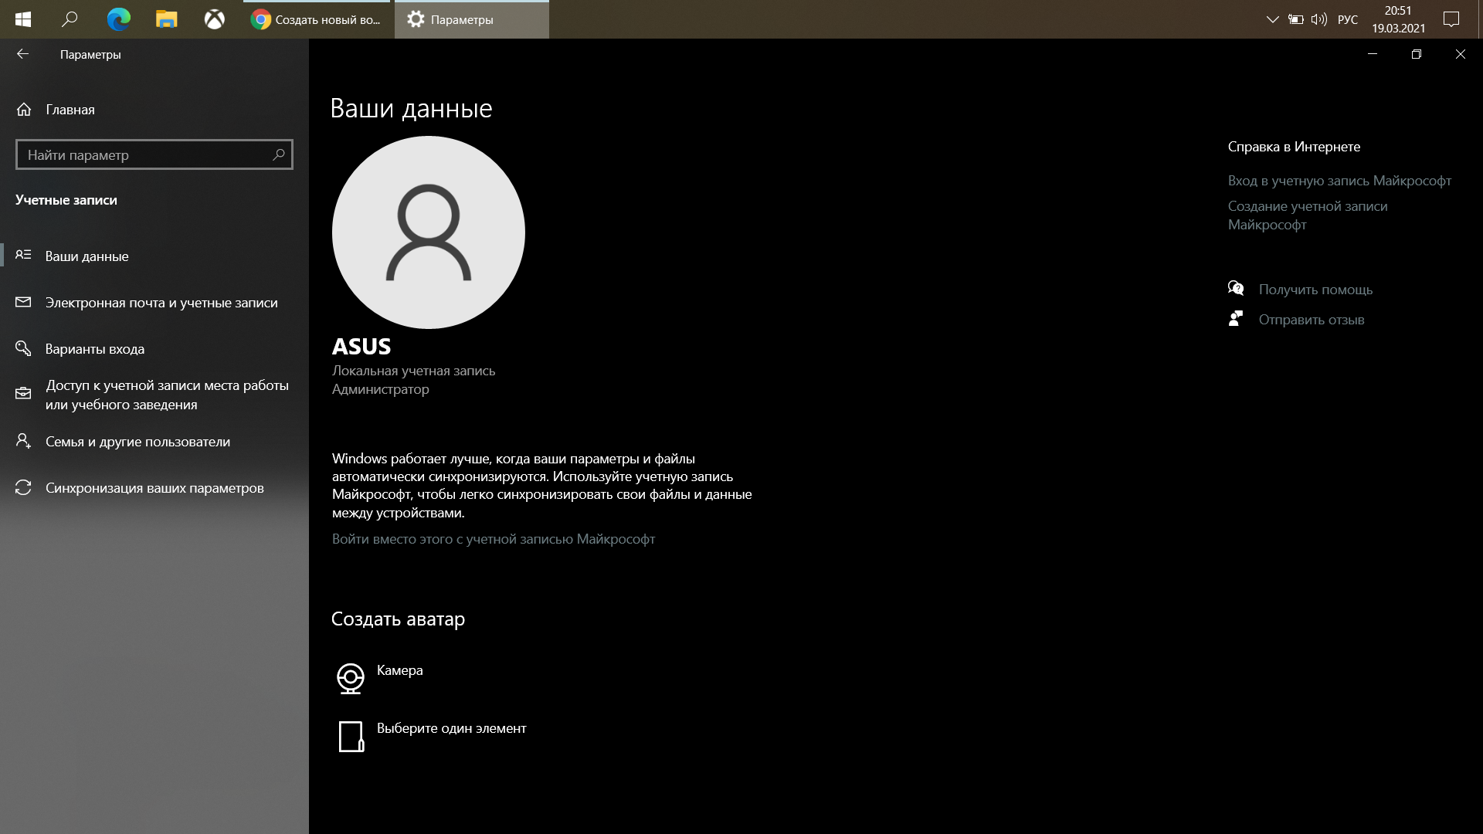
Task: Click the user avatar picture
Action: pyautogui.click(x=429, y=232)
